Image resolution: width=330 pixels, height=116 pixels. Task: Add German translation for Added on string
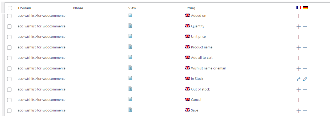(x=305, y=16)
